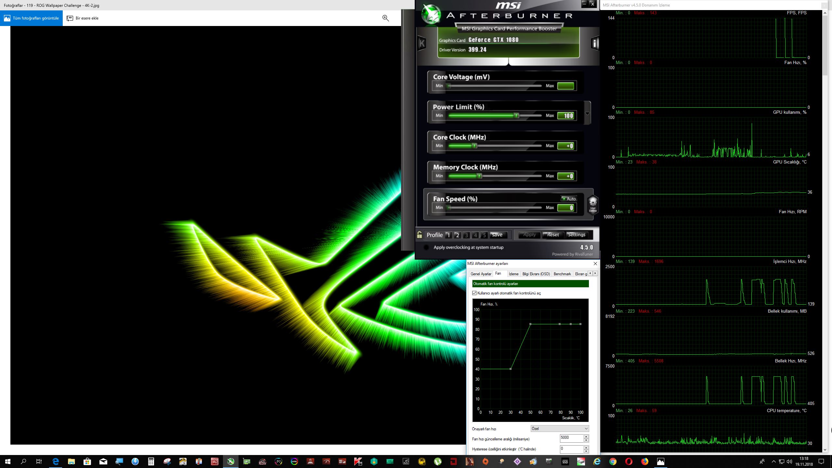
Task: Open Task View from the taskbar
Action: point(39,461)
